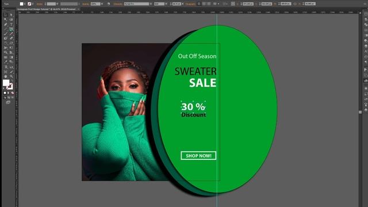Select the Paintbrush tool
This screenshot has width=368, height=207.
(5, 34)
